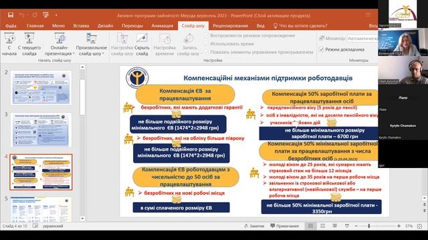Switch to Reading view icon

point(334,226)
